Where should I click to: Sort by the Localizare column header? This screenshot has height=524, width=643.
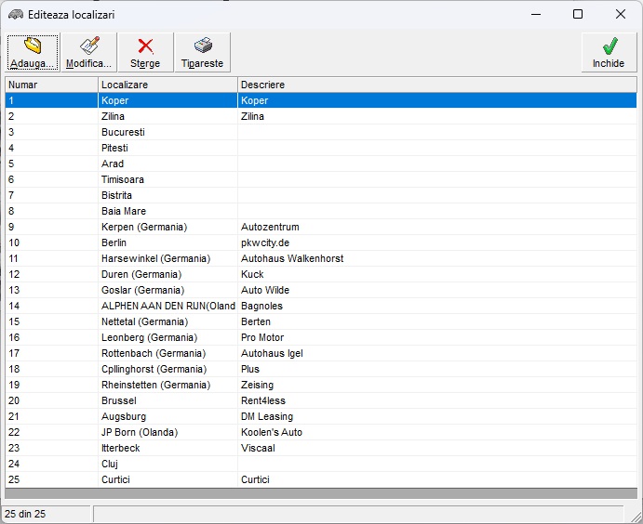click(167, 85)
